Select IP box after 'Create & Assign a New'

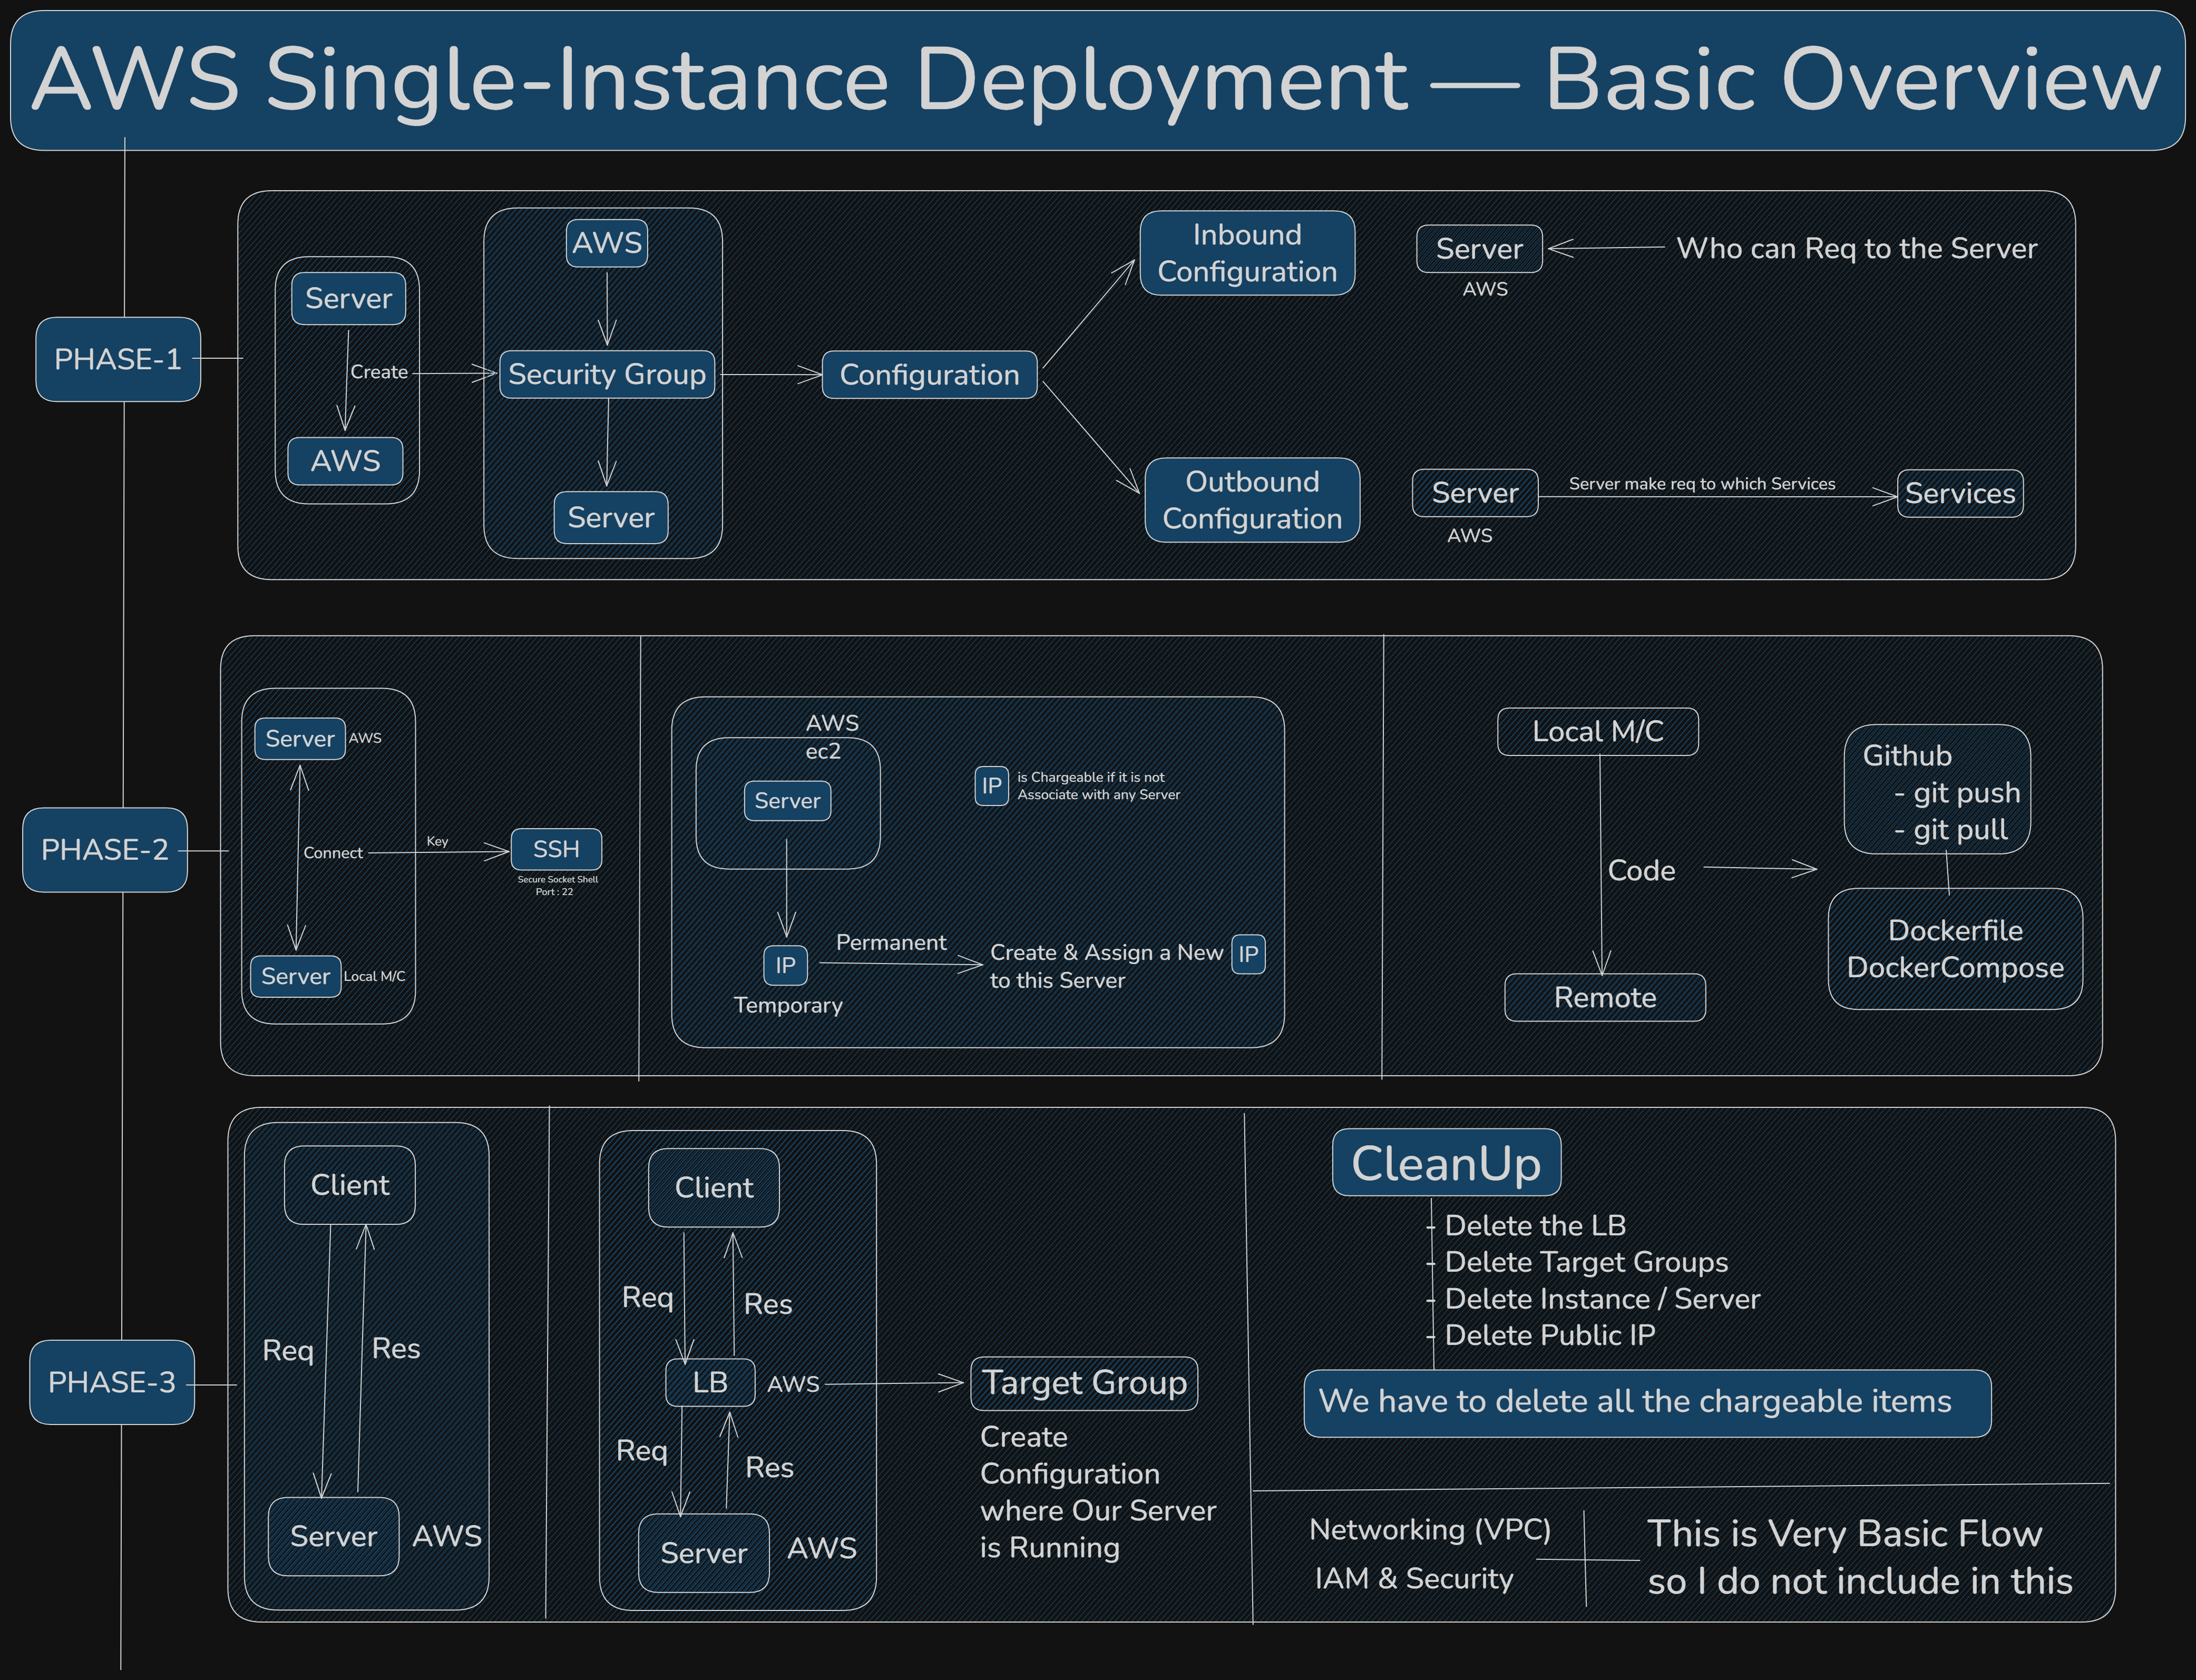(1248, 954)
